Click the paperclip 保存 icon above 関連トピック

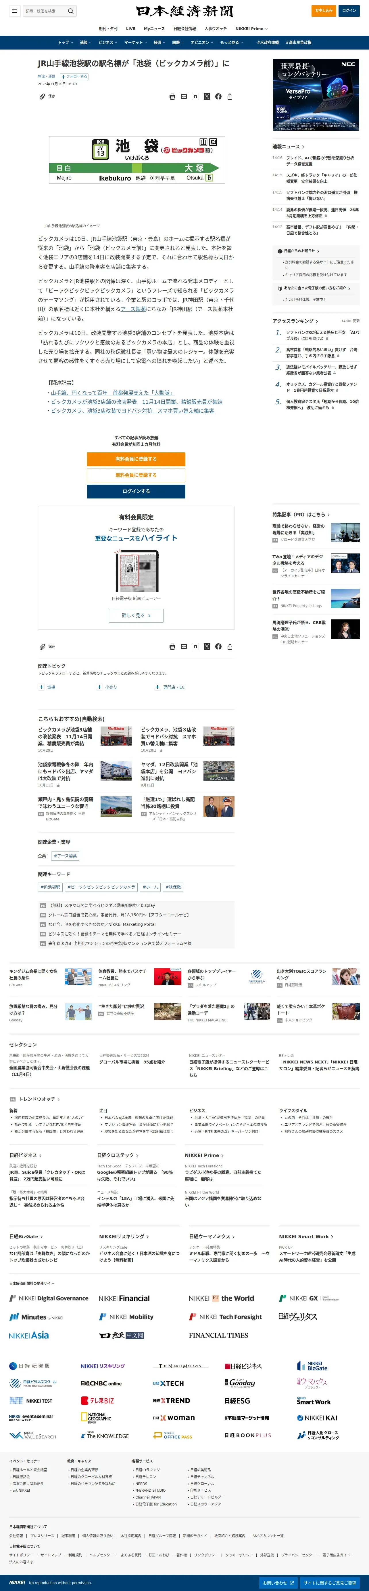(x=43, y=647)
